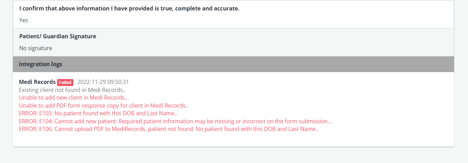The width and height of the screenshot is (468, 163).
Task: Click 'Unable to add PDF form response' message
Action: coord(103,106)
